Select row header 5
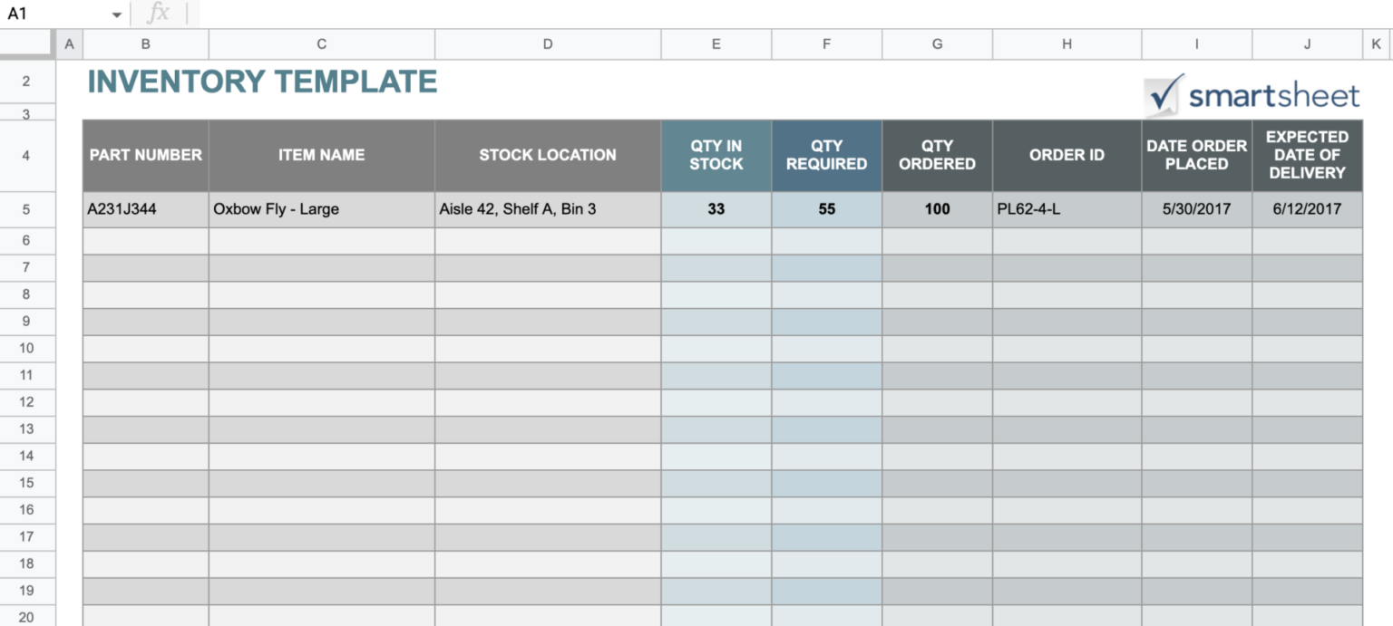The width and height of the screenshot is (1393, 626). (26, 208)
